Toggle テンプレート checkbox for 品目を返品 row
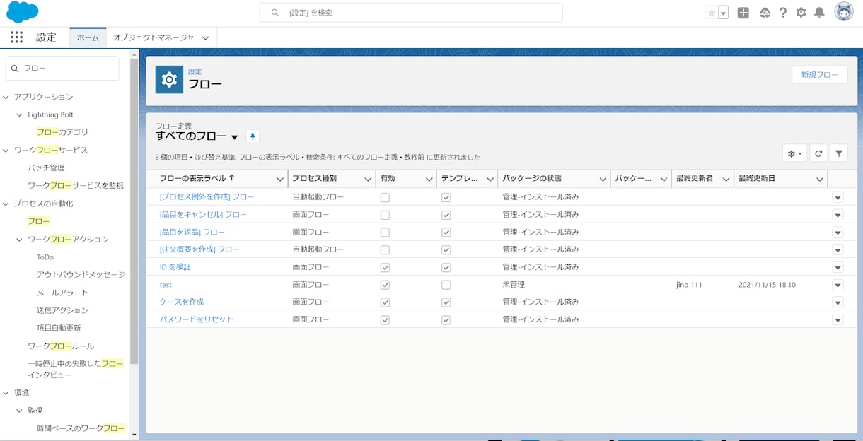Screen dimensions: 863x441 (446, 233)
